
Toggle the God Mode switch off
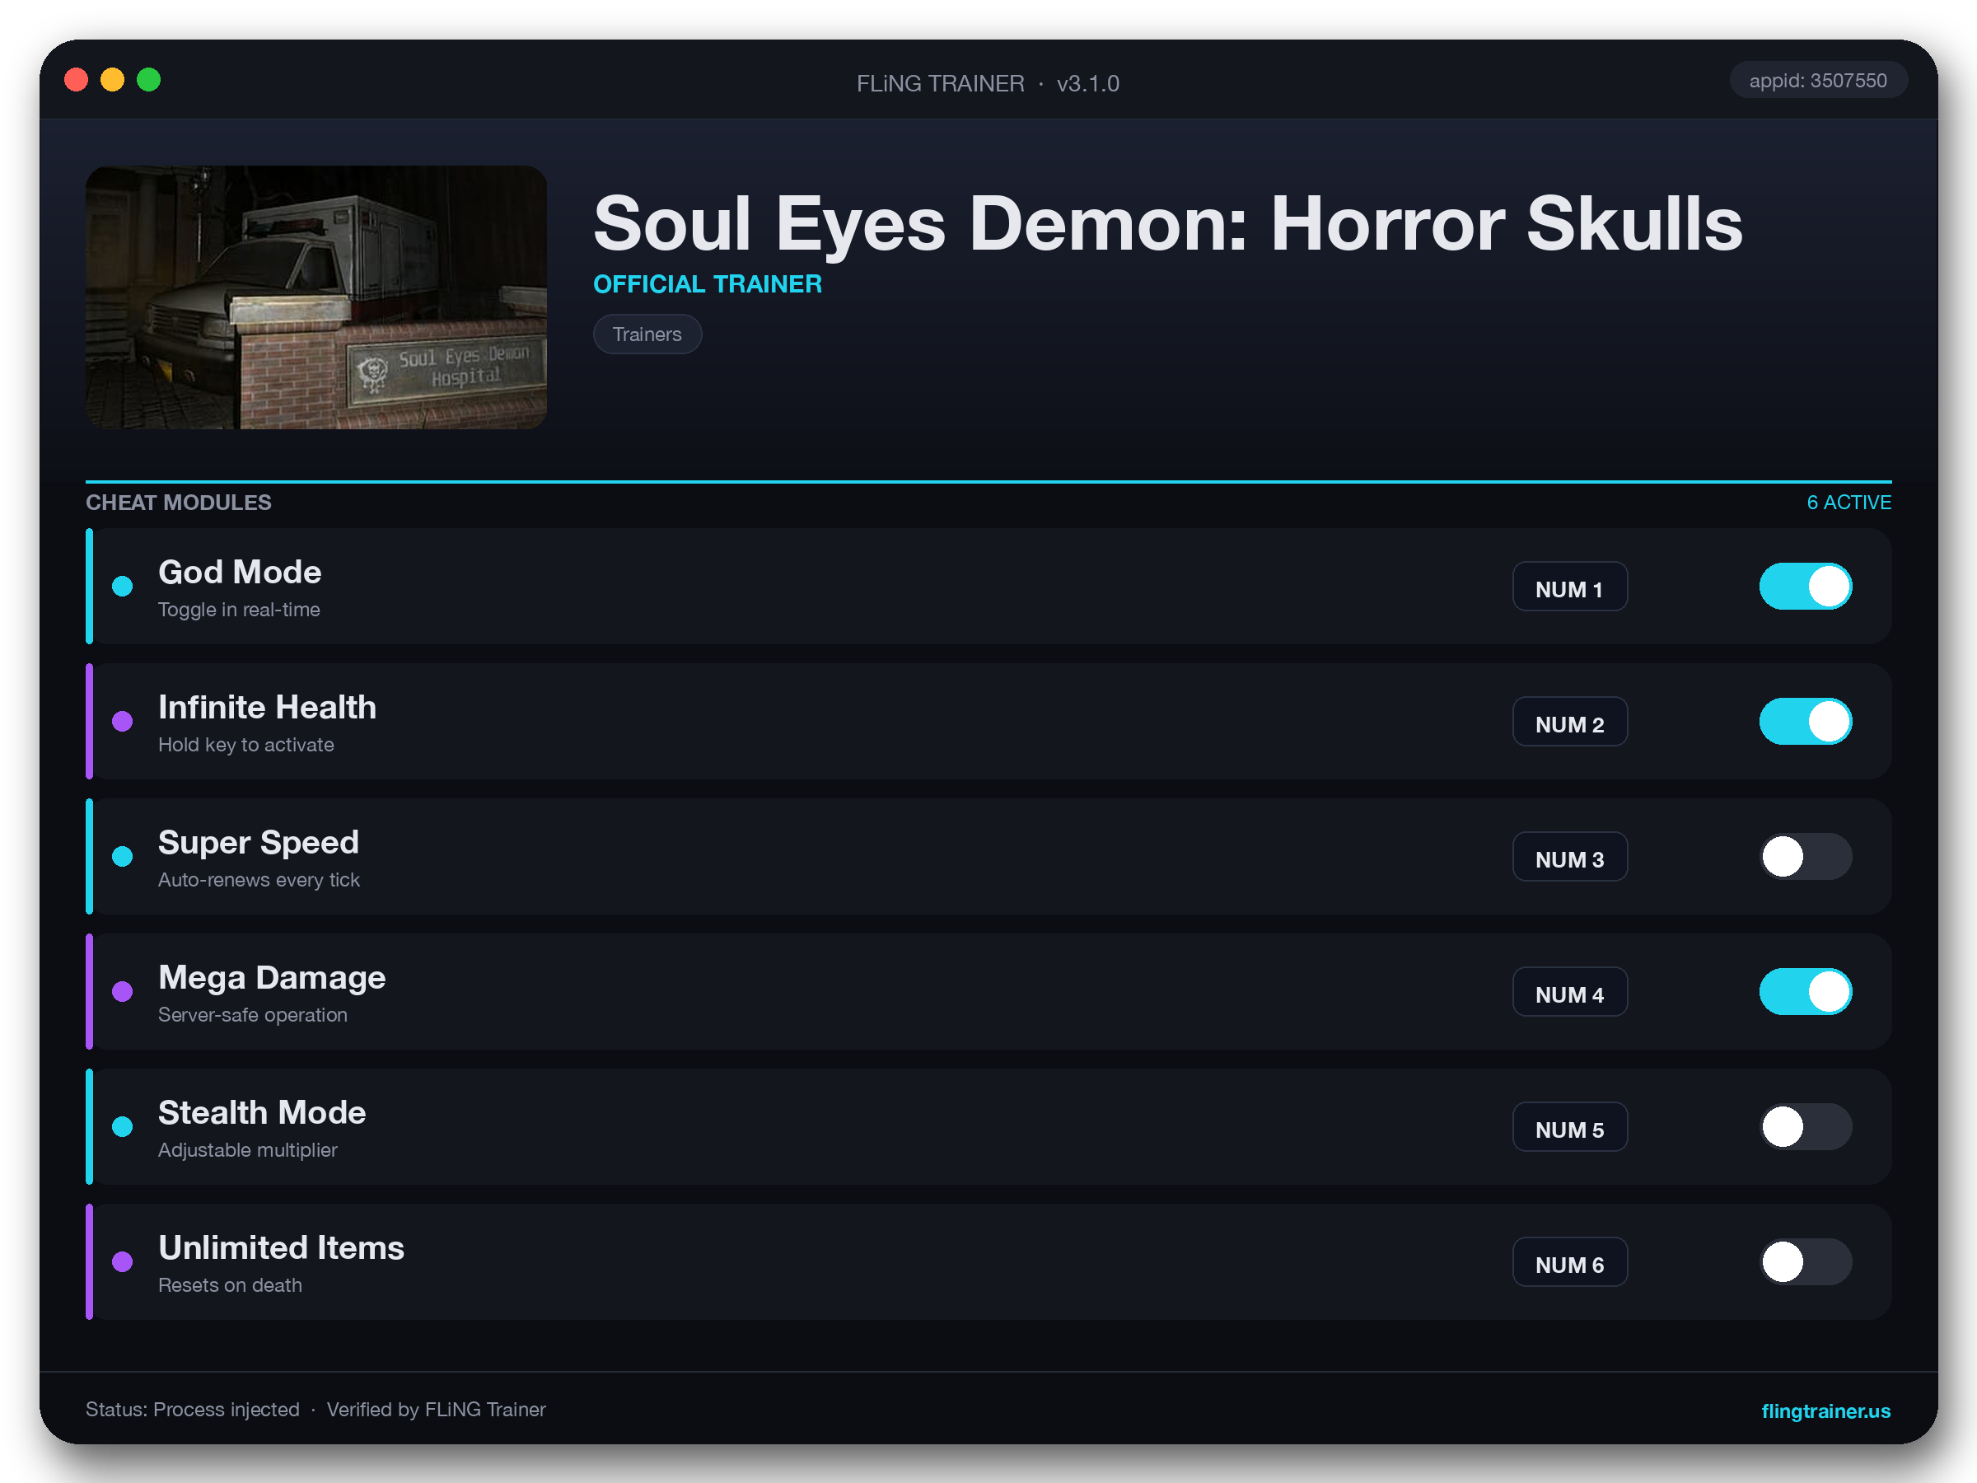1806,587
